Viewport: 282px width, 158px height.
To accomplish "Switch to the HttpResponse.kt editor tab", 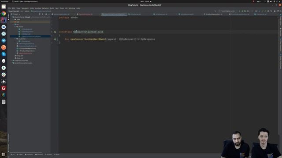I will (187, 14).
